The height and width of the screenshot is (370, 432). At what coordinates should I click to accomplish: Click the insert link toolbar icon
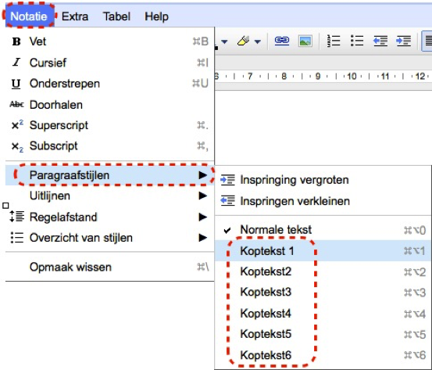click(282, 41)
